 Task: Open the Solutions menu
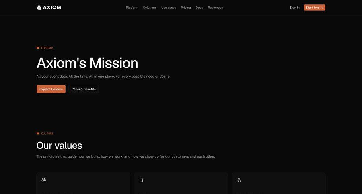click(150, 8)
